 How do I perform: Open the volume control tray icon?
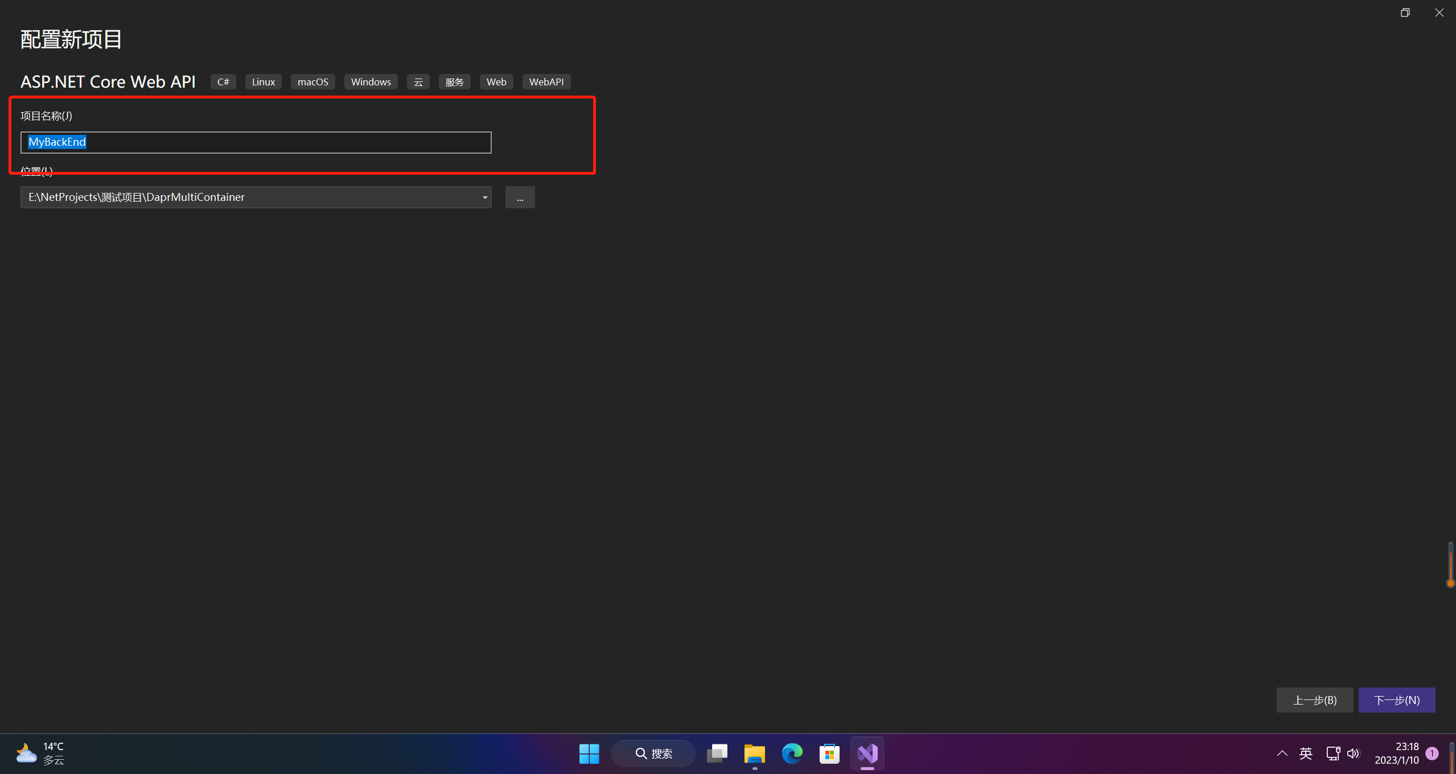click(x=1354, y=754)
